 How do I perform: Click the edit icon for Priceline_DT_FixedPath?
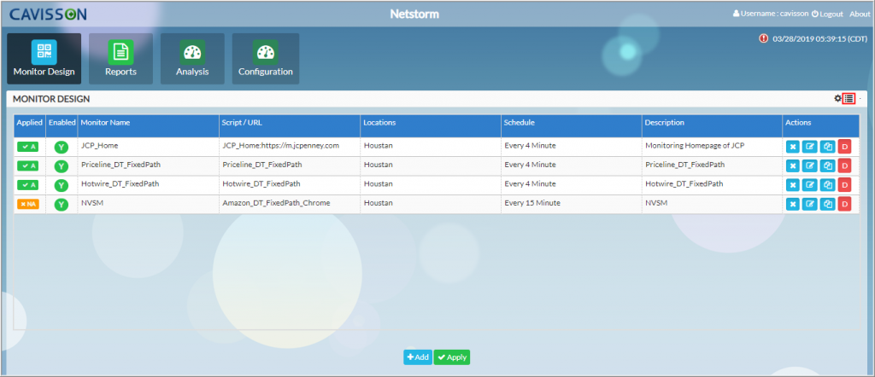tap(810, 165)
